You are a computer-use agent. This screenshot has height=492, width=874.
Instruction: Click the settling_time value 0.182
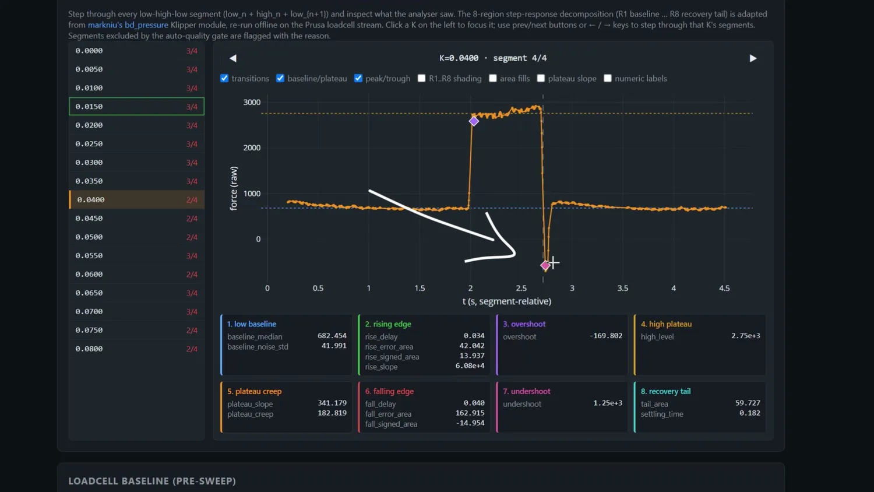point(750,413)
